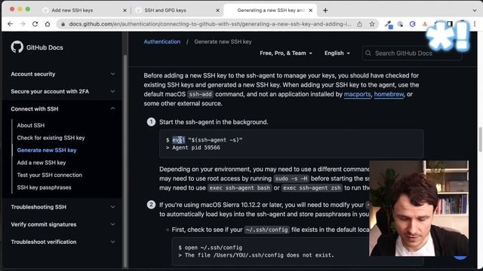Viewport: 483px width, 271px height.
Task: Click the exec ssh-agent zsh code
Action: (312, 188)
